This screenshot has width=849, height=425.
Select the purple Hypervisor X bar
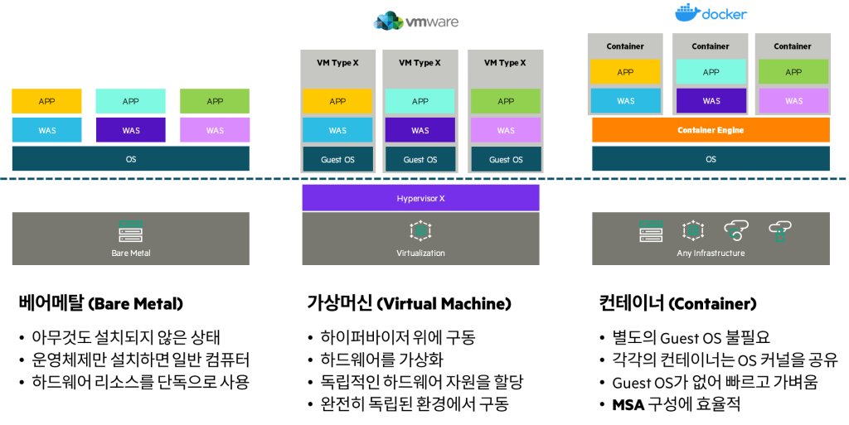[x=420, y=198]
